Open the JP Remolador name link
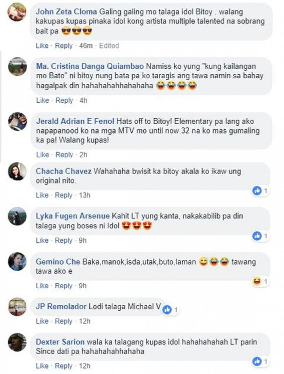Viewport: 284px width, 374px height. coord(61,306)
